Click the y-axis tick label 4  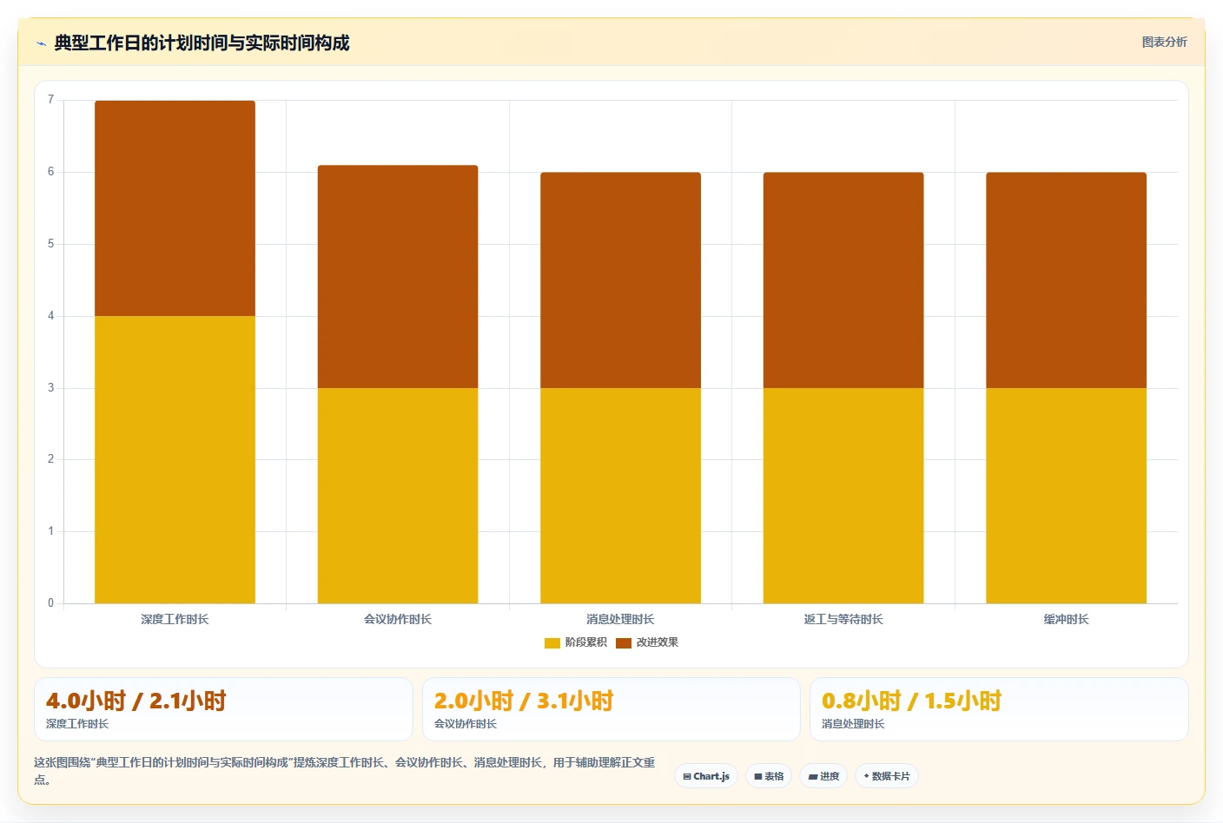(x=50, y=316)
